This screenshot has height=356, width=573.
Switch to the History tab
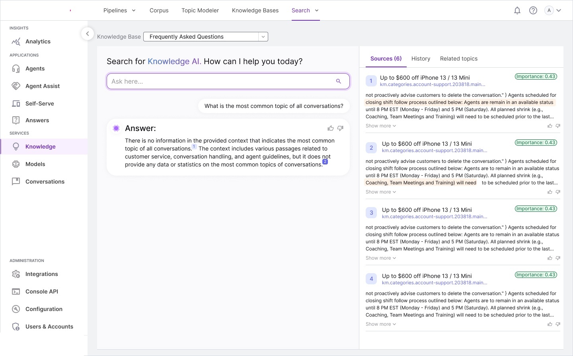[421, 59]
